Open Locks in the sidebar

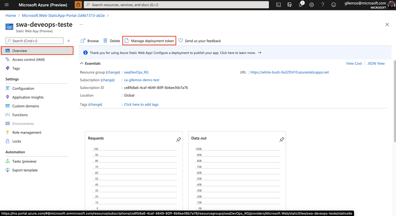click(x=17, y=141)
